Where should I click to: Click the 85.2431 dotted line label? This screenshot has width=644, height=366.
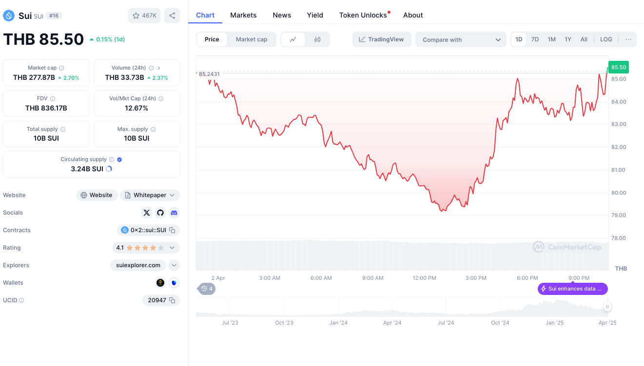click(x=209, y=74)
